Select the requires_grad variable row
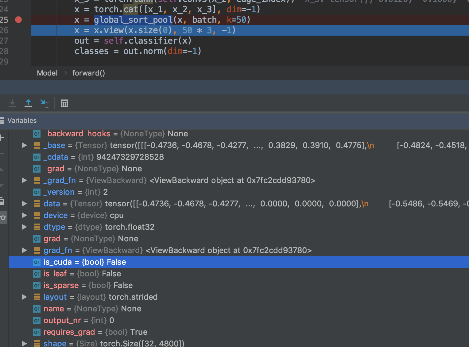The image size is (469, 347). (x=92, y=332)
